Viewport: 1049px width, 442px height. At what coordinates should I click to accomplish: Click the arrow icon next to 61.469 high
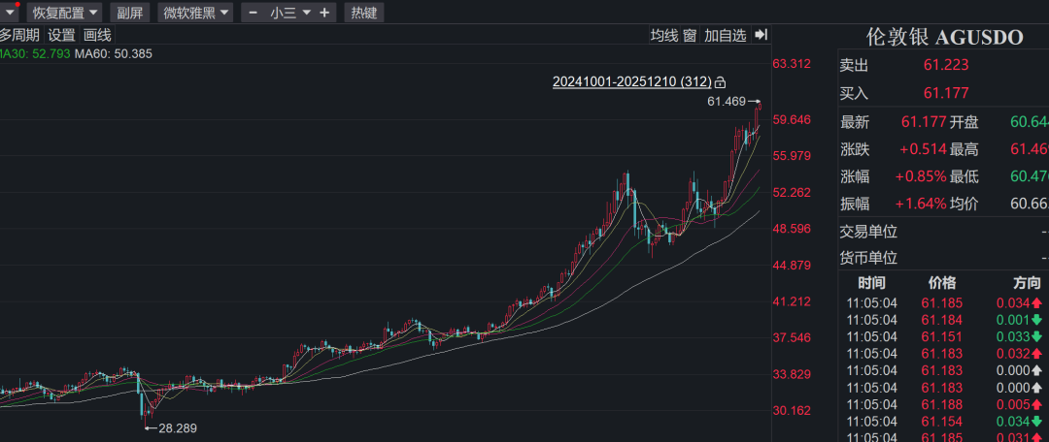click(x=755, y=101)
